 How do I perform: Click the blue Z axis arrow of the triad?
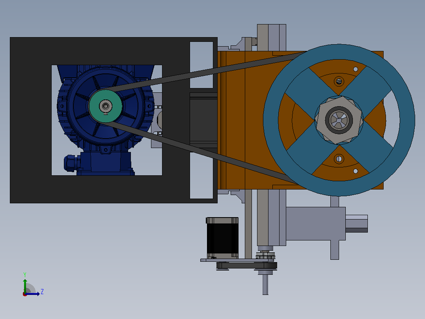[33, 294]
